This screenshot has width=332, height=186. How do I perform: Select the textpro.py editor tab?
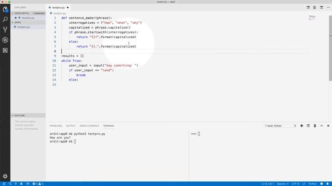pyautogui.click(x=59, y=8)
